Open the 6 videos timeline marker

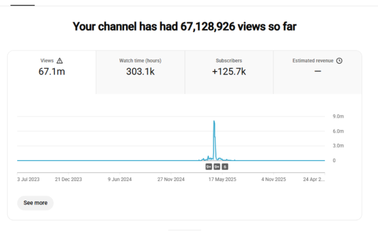coord(225,167)
